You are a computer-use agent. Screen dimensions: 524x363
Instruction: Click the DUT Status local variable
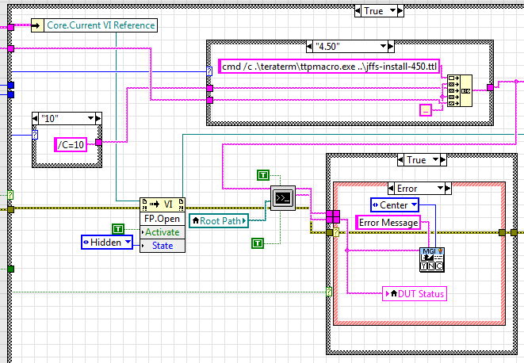414,294
